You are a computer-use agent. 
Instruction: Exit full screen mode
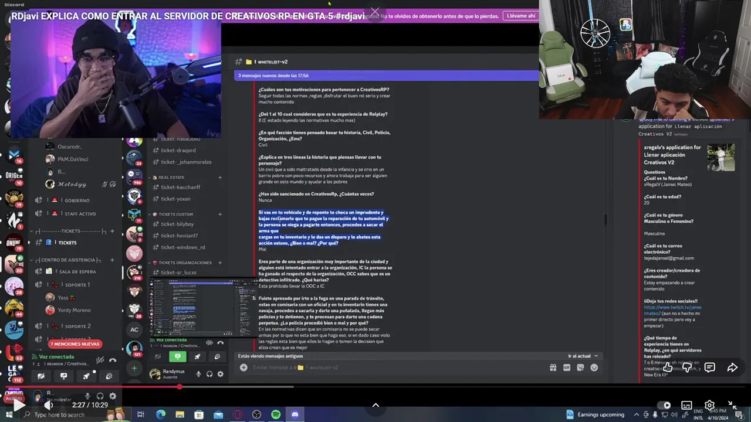point(732,405)
